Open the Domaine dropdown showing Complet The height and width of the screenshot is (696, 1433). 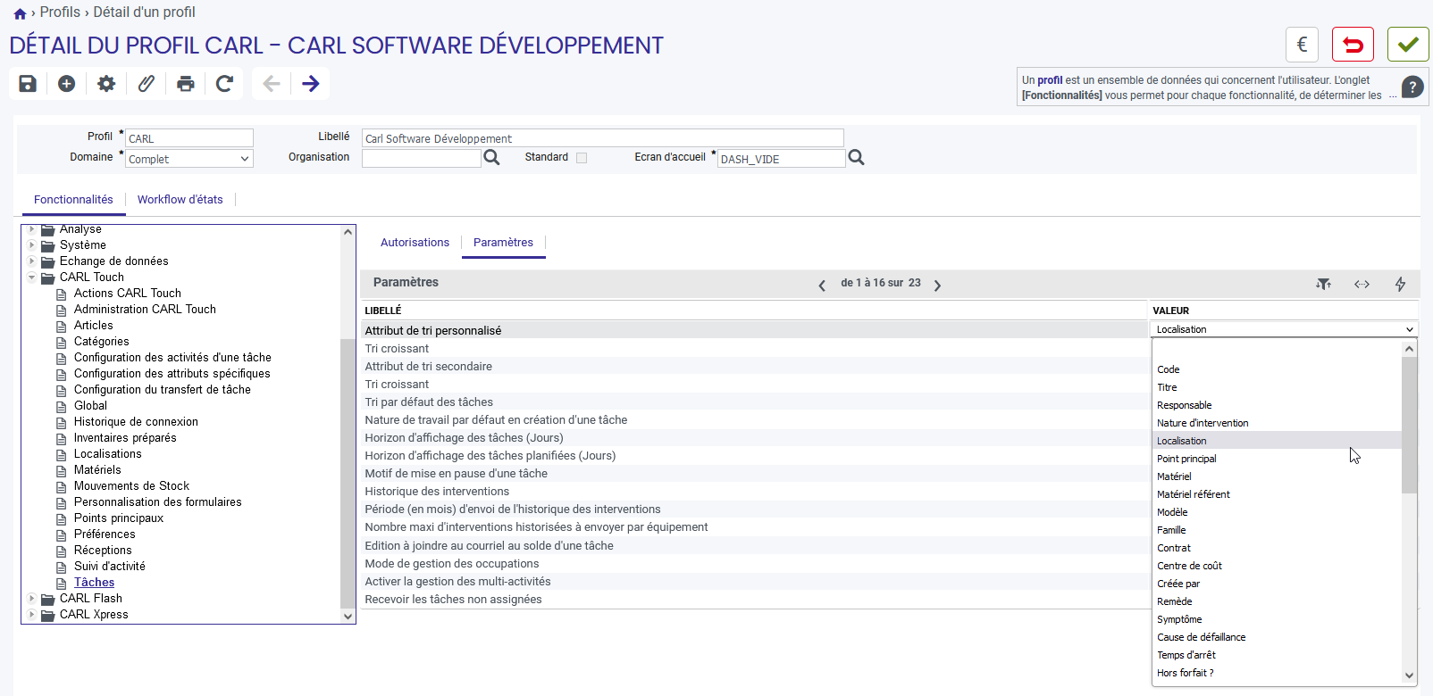pos(189,159)
